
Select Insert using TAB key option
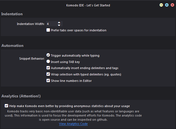(x=48, y=62)
